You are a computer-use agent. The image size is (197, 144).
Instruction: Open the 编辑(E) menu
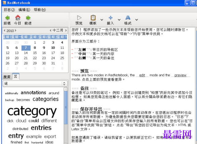pos(24,10)
